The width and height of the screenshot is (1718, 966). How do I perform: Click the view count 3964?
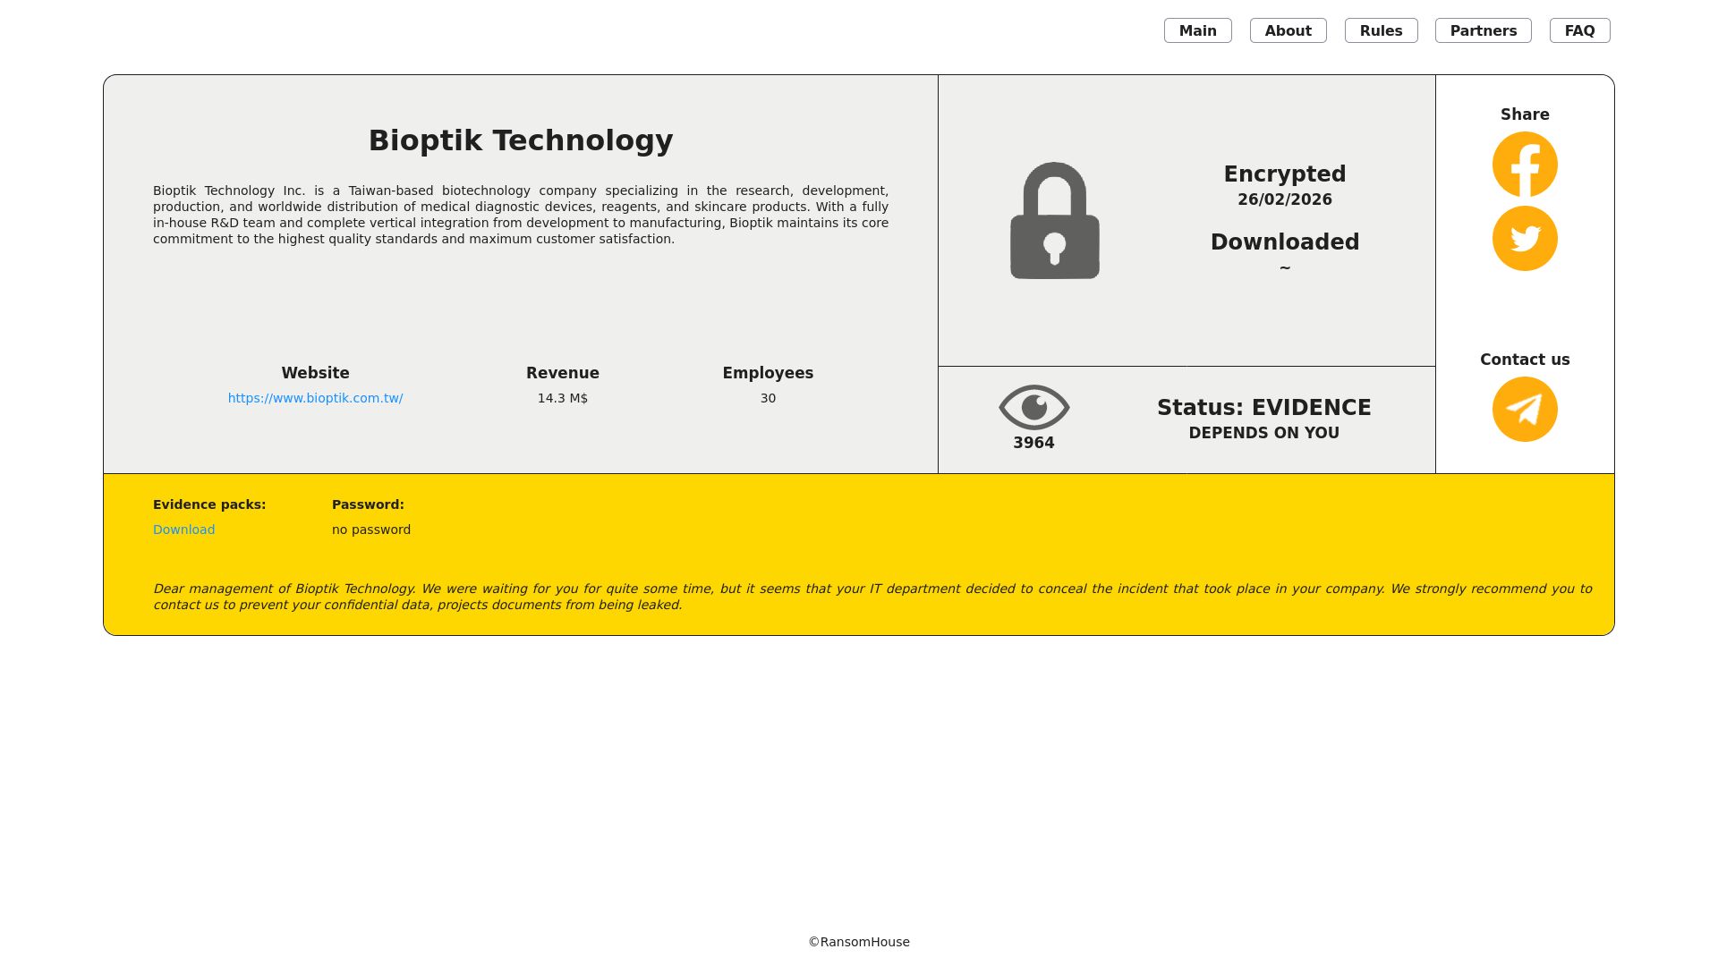[1034, 443]
